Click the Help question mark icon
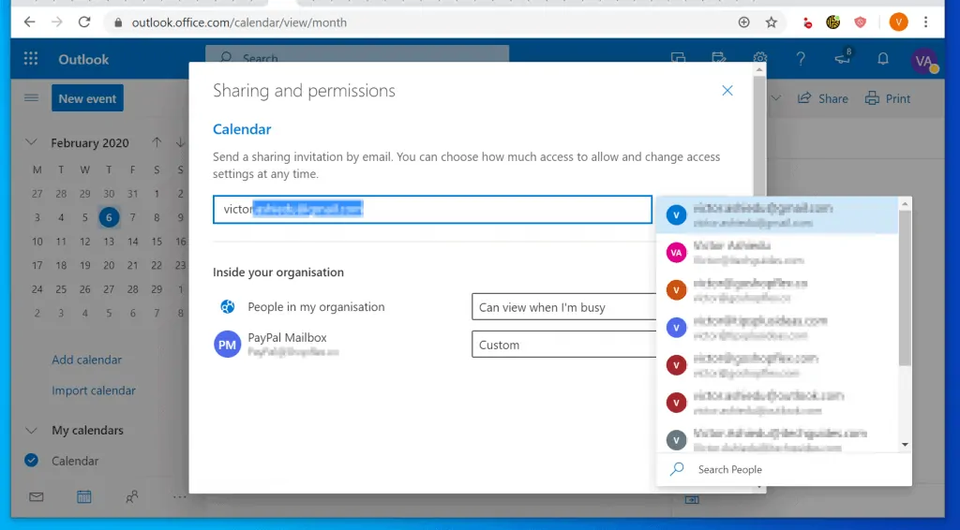 (x=801, y=59)
